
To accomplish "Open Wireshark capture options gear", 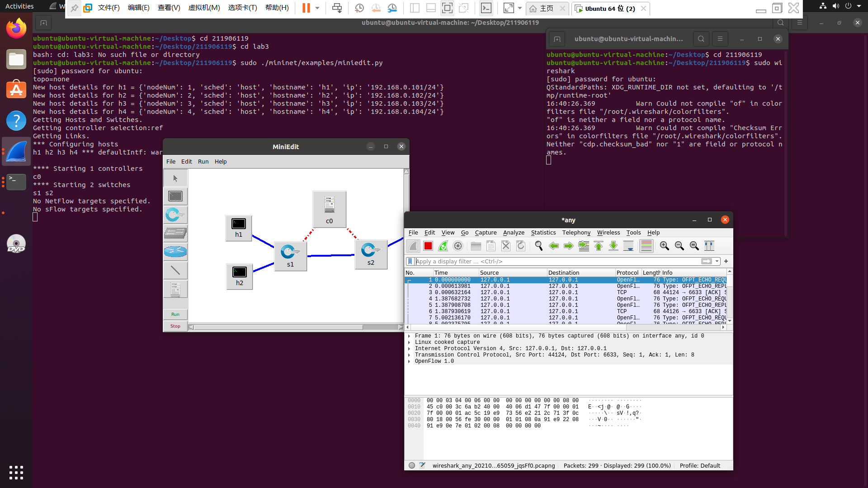I will (458, 246).
